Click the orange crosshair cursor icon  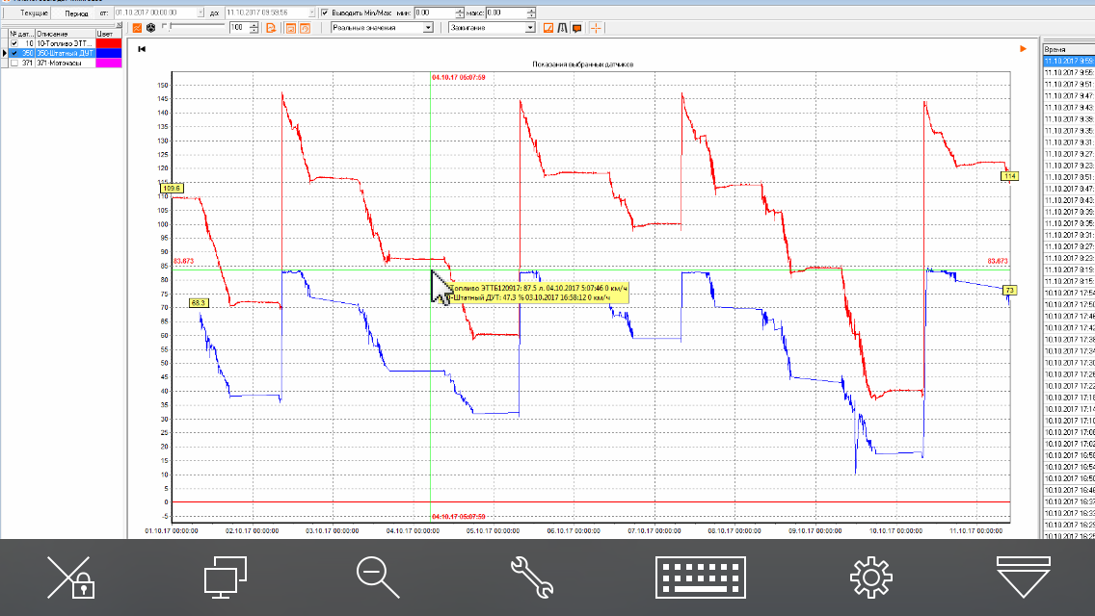tap(596, 28)
